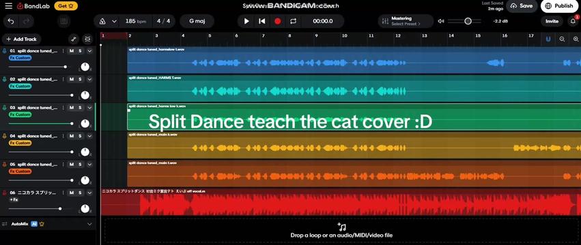This screenshot has height=245, width=581.
Task: Add effects with + Fx on ニコカラ track
Action: [14, 199]
